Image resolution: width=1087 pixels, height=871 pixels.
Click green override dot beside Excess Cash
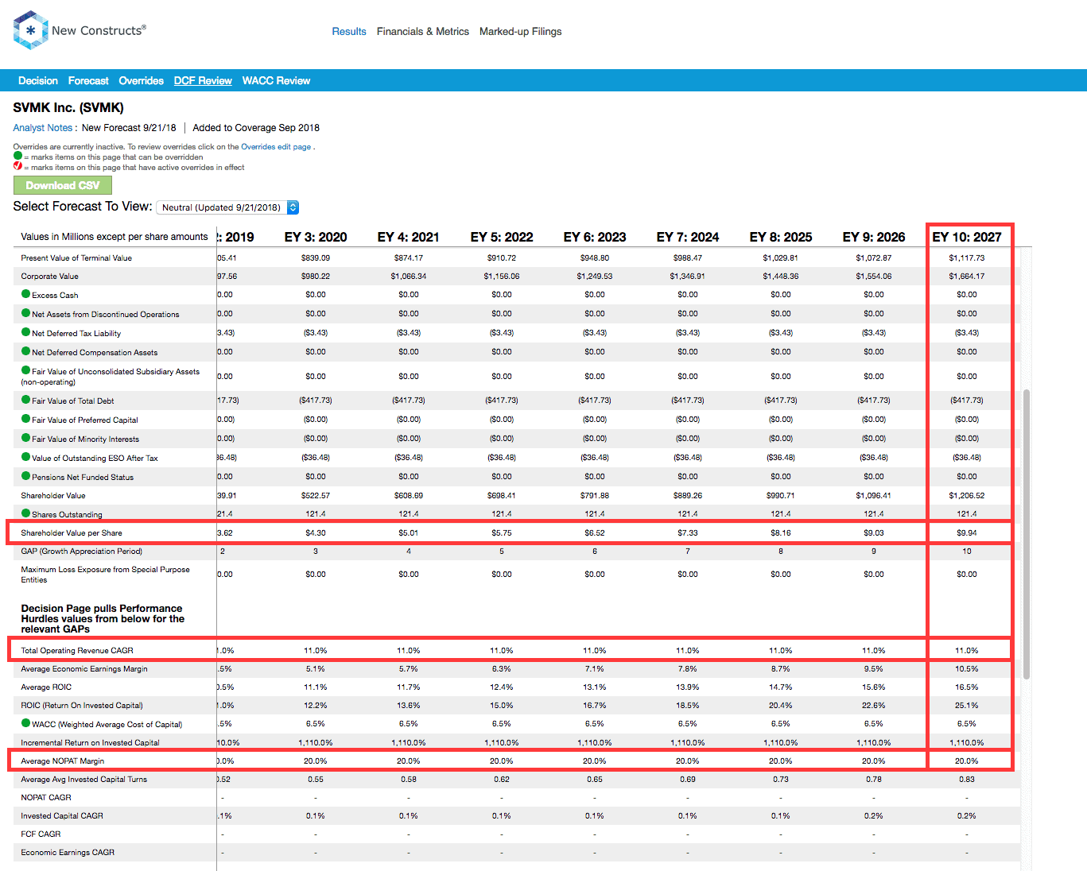26,294
